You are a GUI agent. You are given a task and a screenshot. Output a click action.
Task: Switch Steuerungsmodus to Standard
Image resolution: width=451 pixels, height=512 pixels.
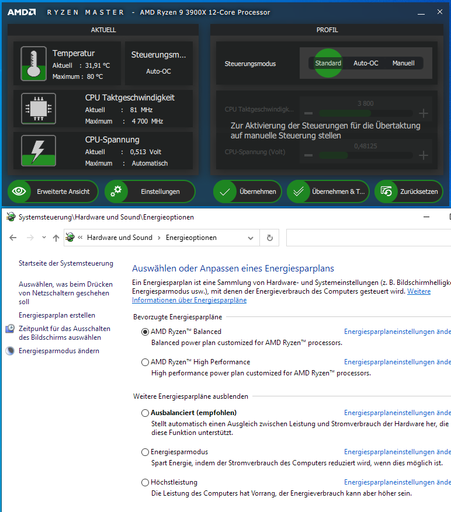[x=328, y=63]
